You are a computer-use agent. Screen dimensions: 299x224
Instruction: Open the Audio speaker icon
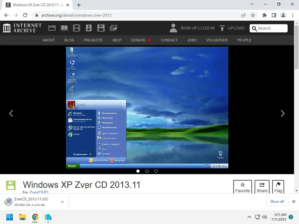point(89,28)
